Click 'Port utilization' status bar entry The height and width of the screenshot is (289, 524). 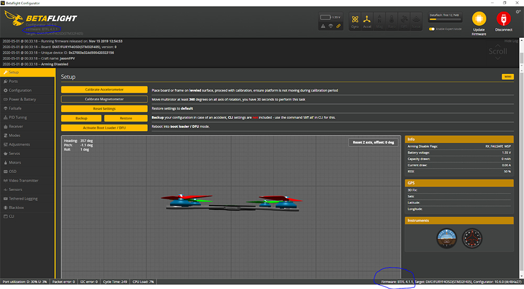tap(25, 282)
